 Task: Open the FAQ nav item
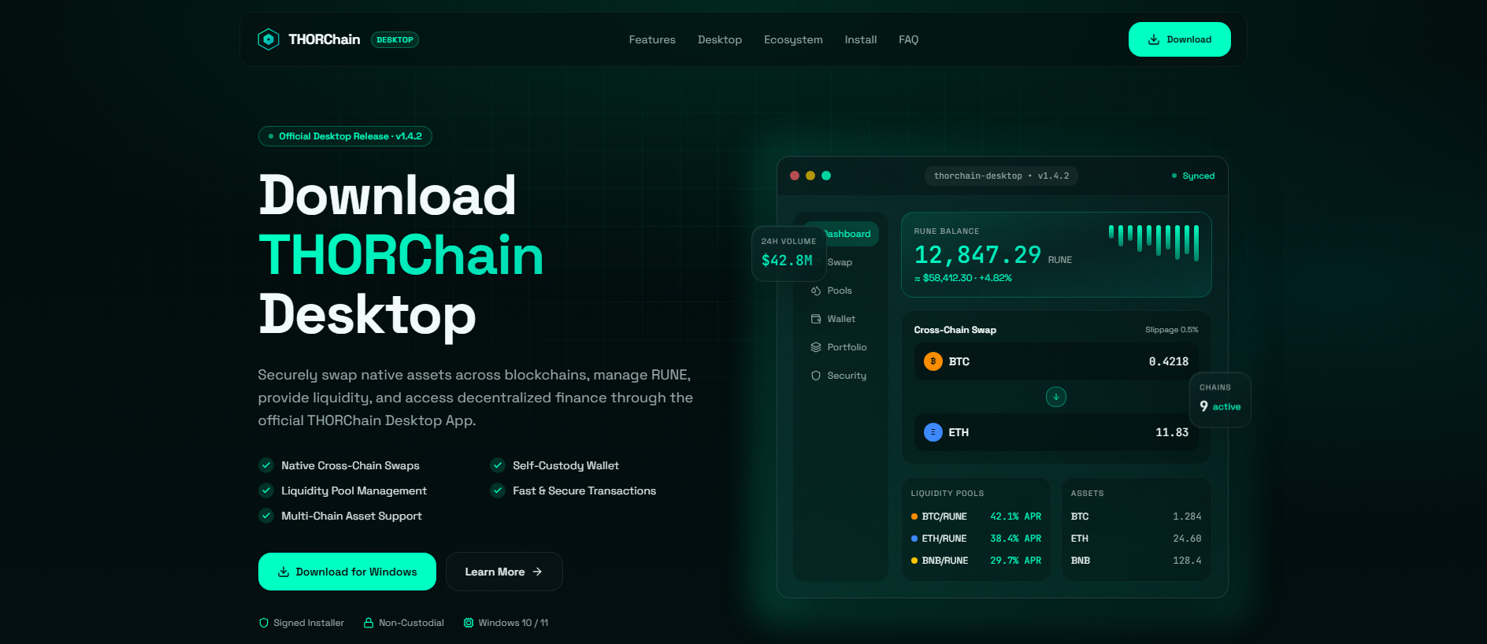[909, 39]
